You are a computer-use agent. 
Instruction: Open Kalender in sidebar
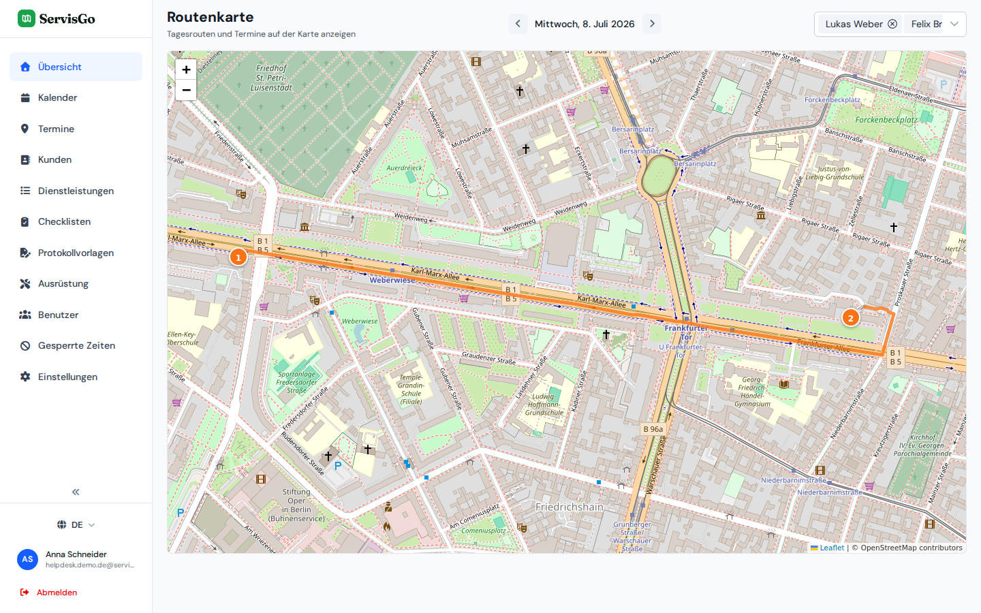[x=76, y=97]
